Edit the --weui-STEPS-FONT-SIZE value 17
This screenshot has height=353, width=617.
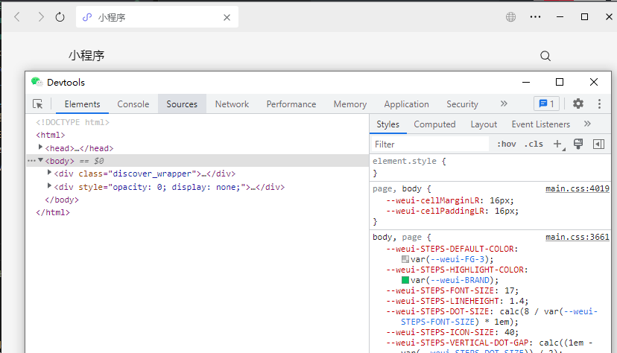pyautogui.click(x=509, y=291)
